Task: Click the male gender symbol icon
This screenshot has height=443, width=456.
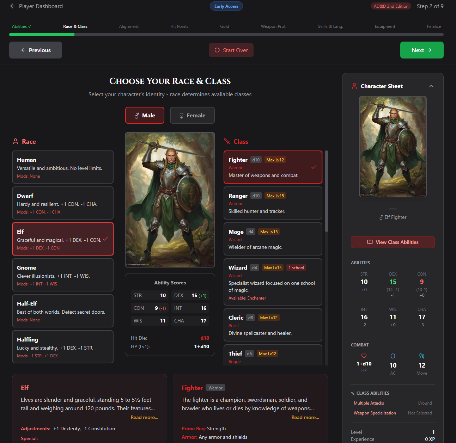Action: click(137, 115)
